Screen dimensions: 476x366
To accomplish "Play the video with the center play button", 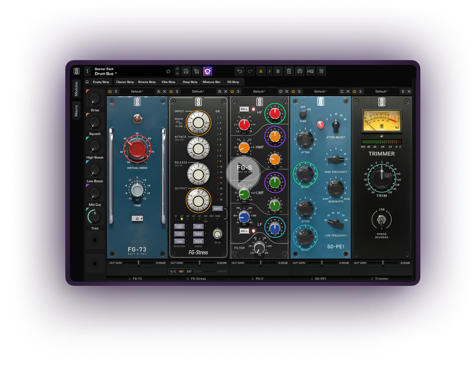I will coord(243,174).
